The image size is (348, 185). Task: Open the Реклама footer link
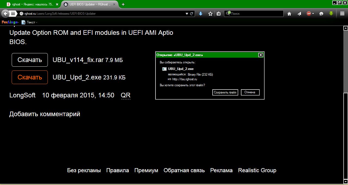[x=221, y=170]
